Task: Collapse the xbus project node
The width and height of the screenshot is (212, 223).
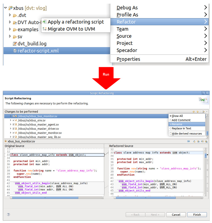Action: click(5, 8)
